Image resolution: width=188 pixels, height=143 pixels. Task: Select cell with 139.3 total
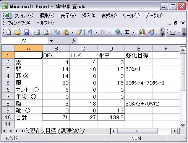pos(111,117)
